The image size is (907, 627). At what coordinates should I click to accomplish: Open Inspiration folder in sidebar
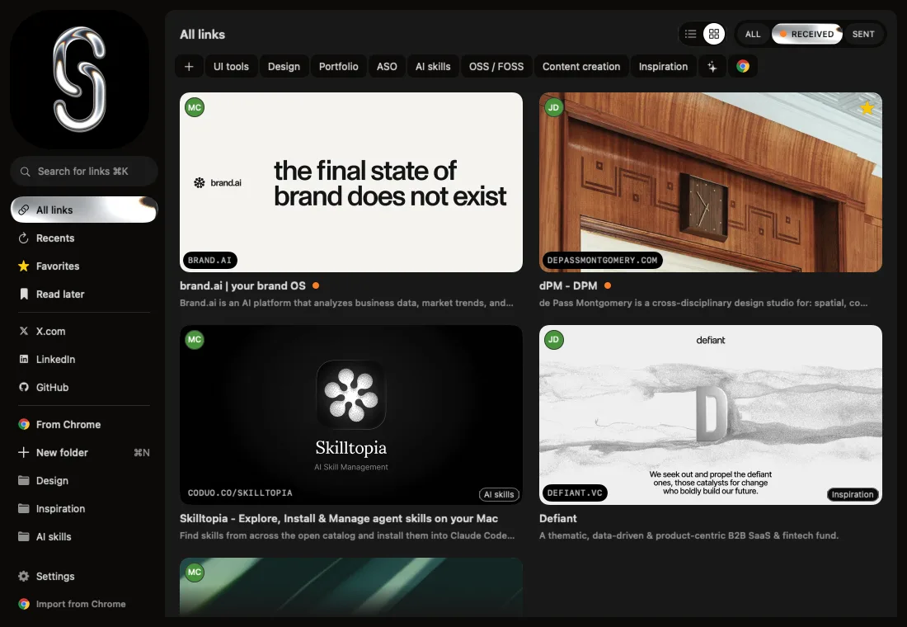[x=84, y=508]
